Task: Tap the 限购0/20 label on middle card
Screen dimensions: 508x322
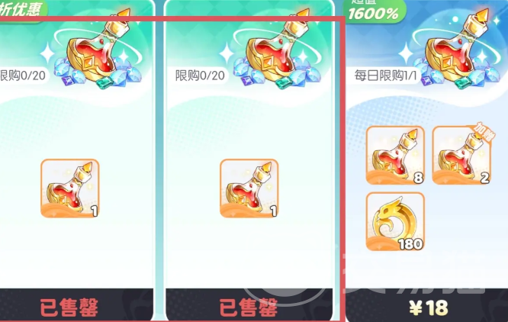Action: (200, 76)
